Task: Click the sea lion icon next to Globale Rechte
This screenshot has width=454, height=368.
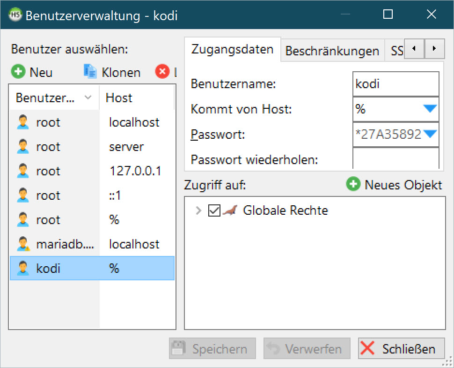Action: [x=230, y=210]
